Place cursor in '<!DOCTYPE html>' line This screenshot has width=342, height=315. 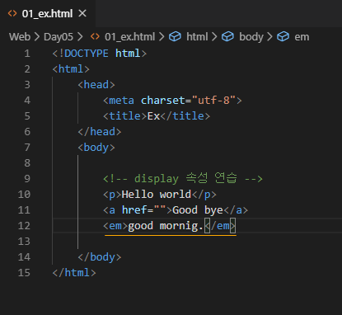100,54
